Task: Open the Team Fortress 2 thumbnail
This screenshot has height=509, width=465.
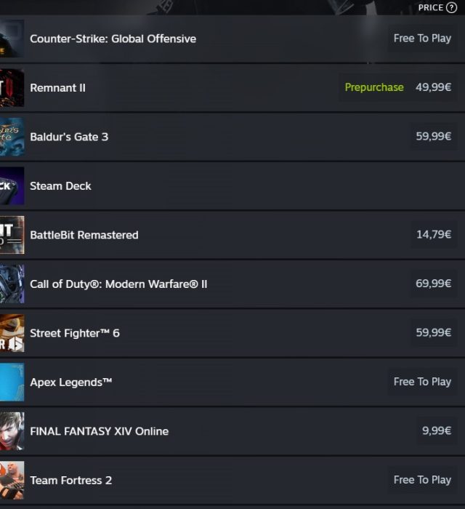Action: coord(12,480)
